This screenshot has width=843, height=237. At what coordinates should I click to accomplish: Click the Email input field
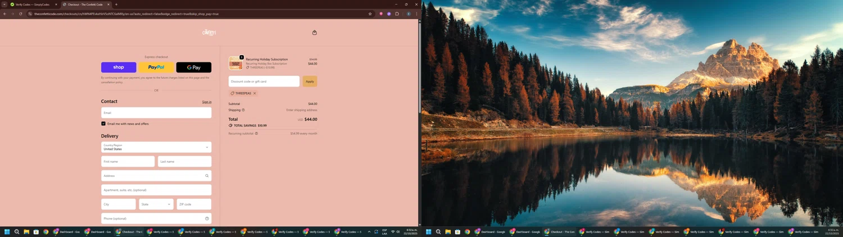click(x=156, y=113)
